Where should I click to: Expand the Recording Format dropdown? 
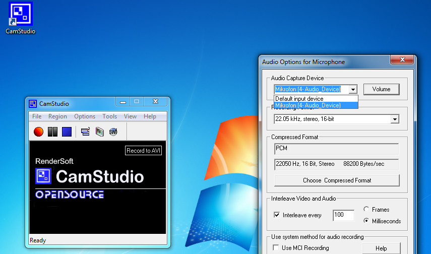point(395,119)
